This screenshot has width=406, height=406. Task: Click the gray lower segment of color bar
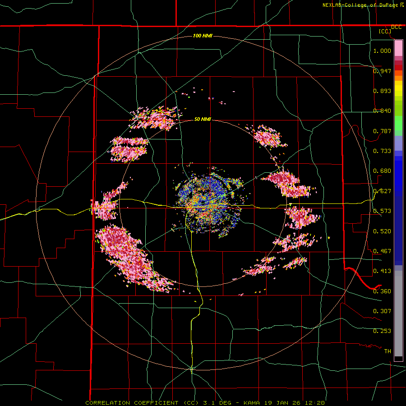[x=398, y=314]
